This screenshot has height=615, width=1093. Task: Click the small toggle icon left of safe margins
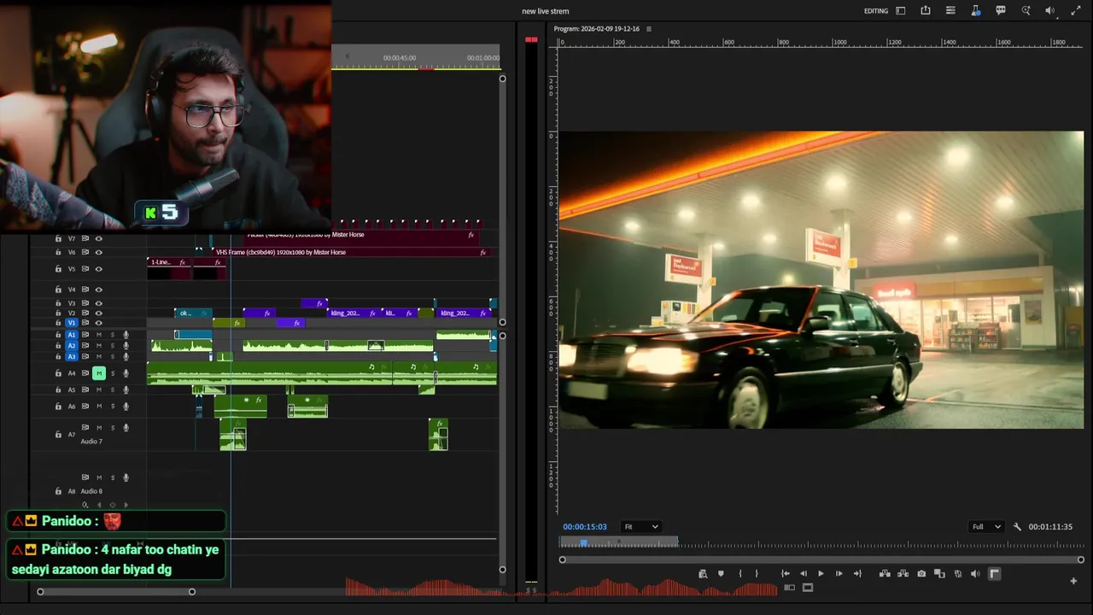click(790, 588)
